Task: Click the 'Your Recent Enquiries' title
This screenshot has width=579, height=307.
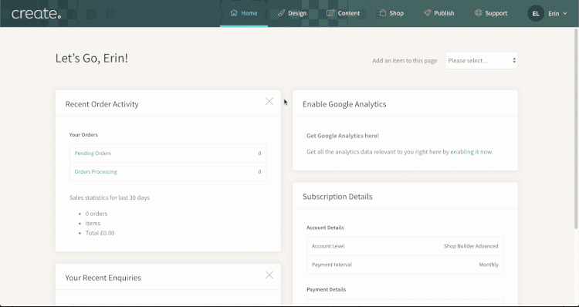Action: (103, 278)
